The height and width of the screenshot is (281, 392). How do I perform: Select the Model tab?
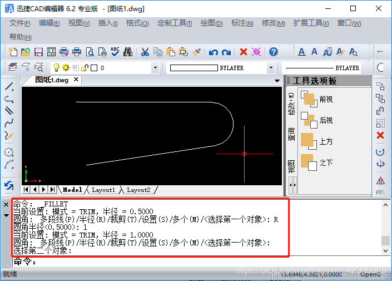click(x=72, y=190)
